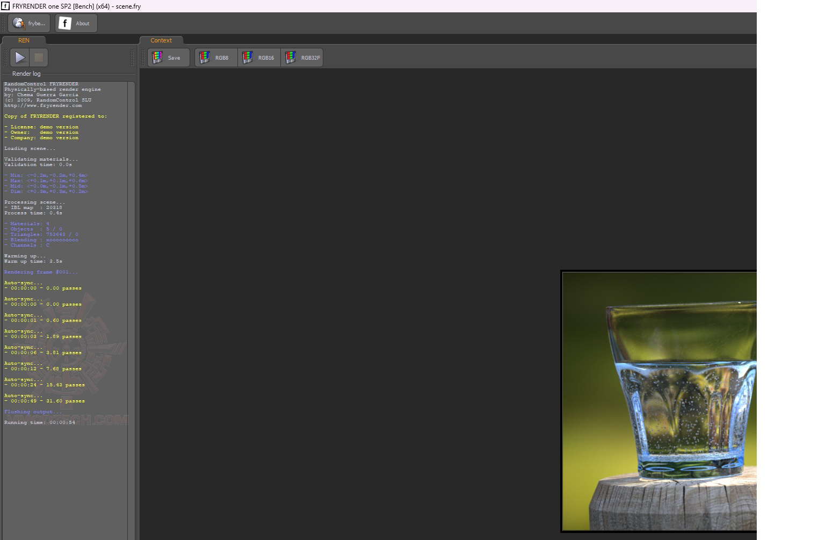Screen dimensions: 825x540
Task: Select the 'Flushing output...' log line
Action: pos(33,412)
